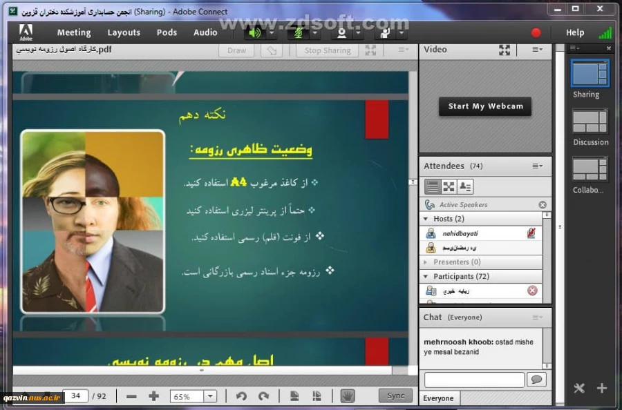Open webcam options dropdown arrow
The width and height of the screenshot is (622, 410).
pyautogui.click(x=358, y=33)
